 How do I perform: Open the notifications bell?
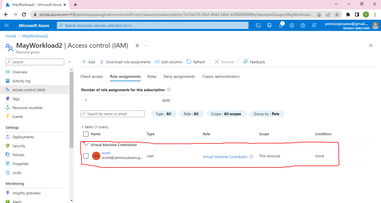pyautogui.click(x=281, y=25)
